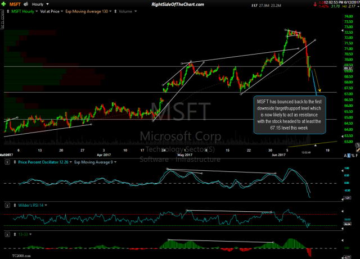Click the pencil drawing tools icon

tap(358, 150)
